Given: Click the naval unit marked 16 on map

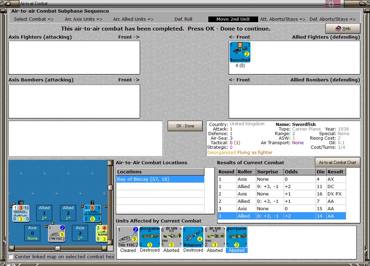Looking at the screenshot, I should (21, 213).
